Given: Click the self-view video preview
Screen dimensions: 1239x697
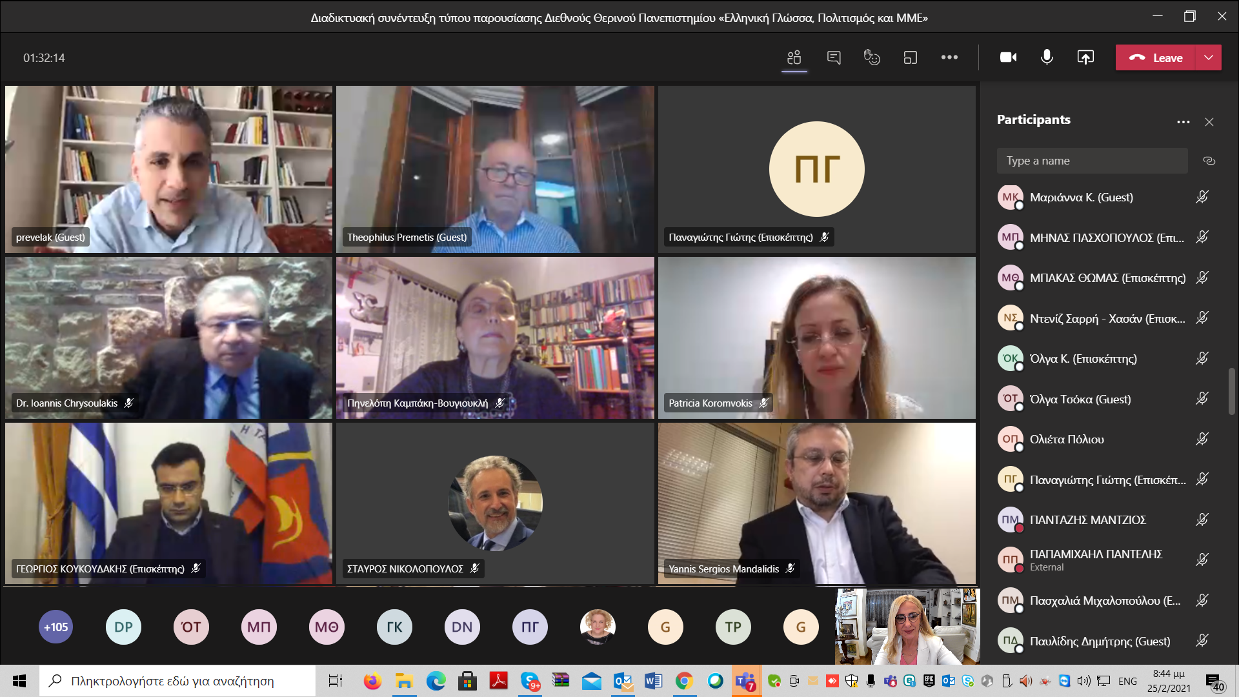Looking at the screenshot, I should [x=907, y=626].
